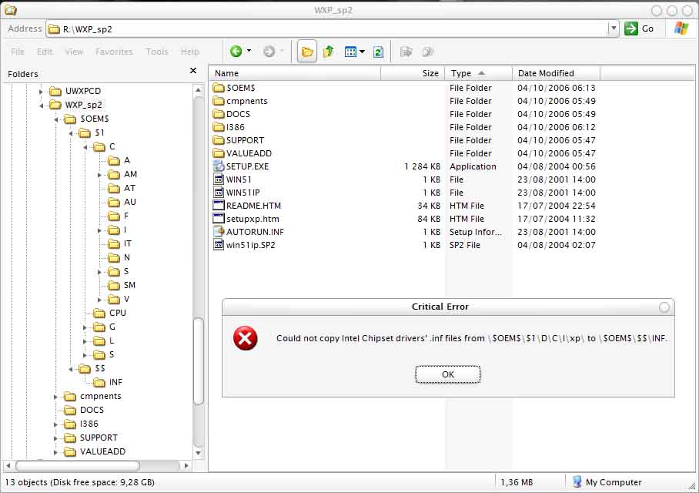Click the Folders tree vertical scrollbar
The image size is (699, 493).
point(199,362)
